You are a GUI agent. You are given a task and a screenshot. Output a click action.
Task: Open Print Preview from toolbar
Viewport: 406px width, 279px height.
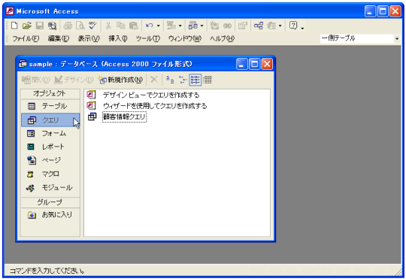pos(80,26)
